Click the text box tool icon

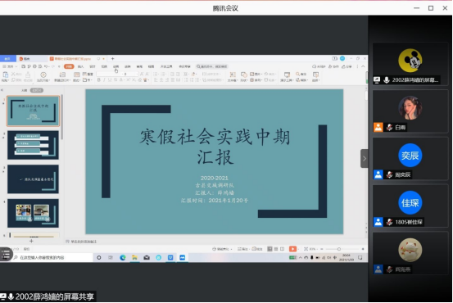[232, 76]
